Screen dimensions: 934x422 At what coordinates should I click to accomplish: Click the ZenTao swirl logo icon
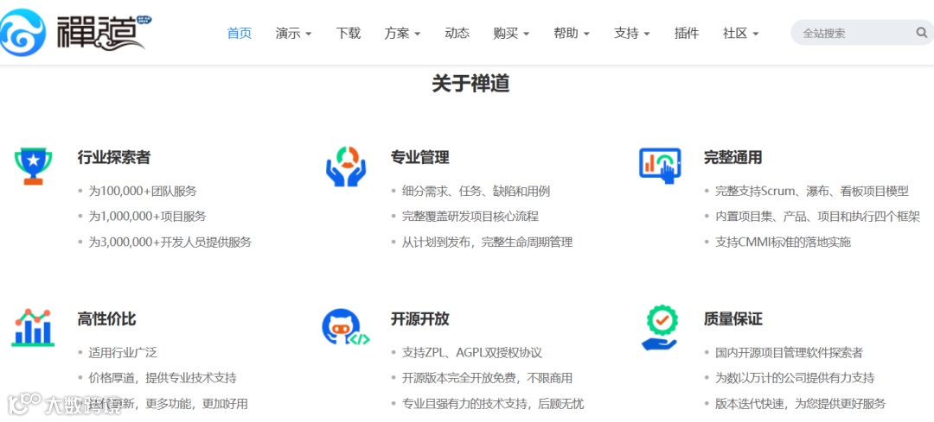point(22,33)
